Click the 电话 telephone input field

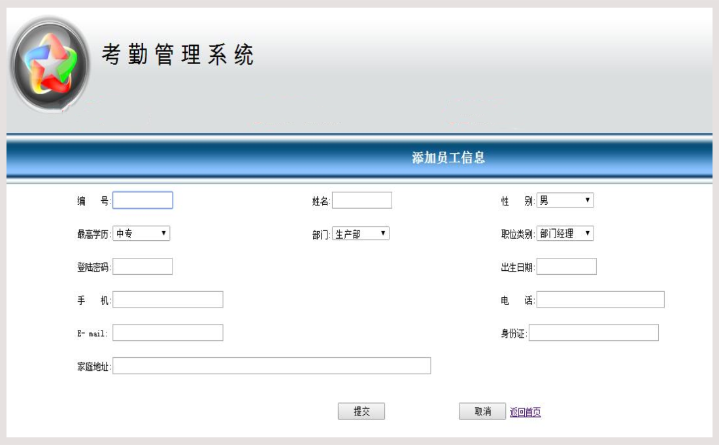600,300
